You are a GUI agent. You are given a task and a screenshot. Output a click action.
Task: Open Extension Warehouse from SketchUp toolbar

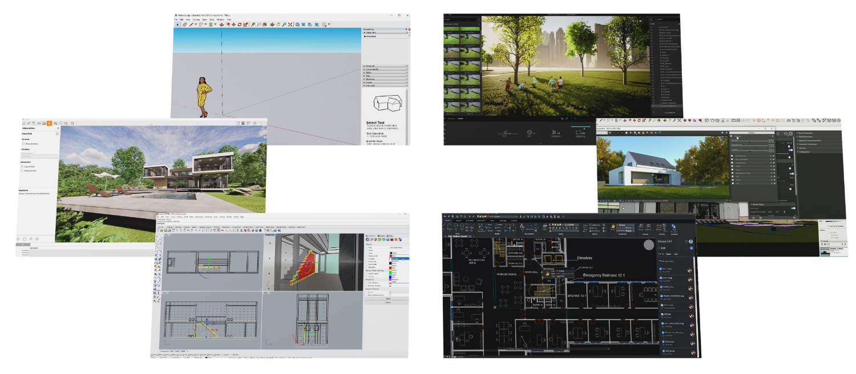304,25
